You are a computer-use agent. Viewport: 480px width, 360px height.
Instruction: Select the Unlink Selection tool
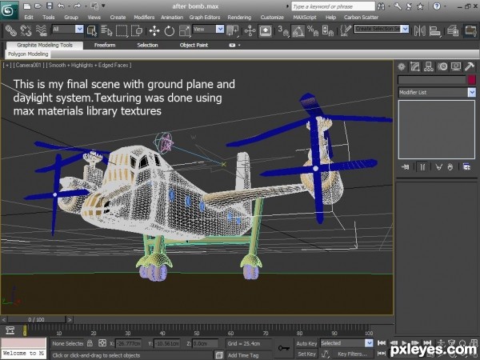[26, 31]
